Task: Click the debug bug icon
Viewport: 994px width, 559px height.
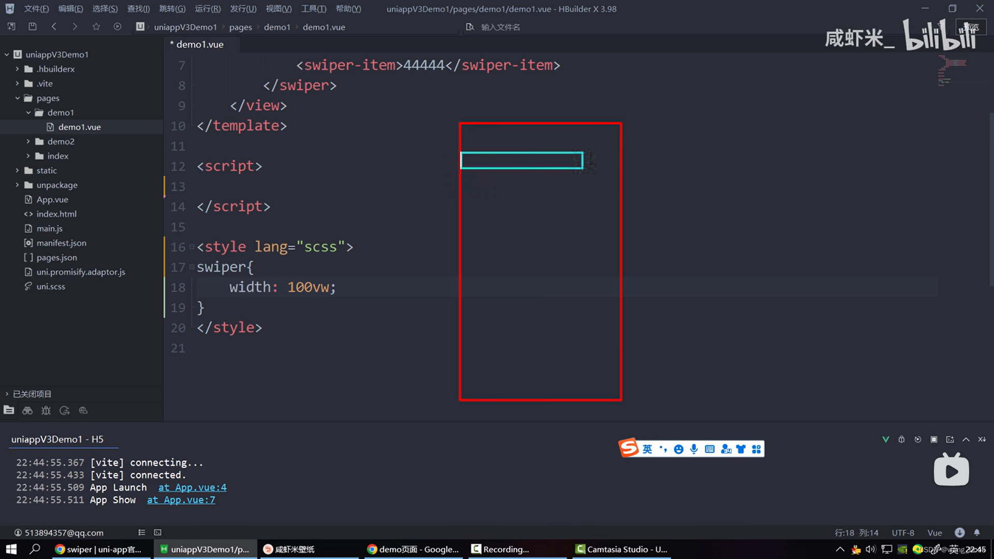Action: (x=46, y=410)
